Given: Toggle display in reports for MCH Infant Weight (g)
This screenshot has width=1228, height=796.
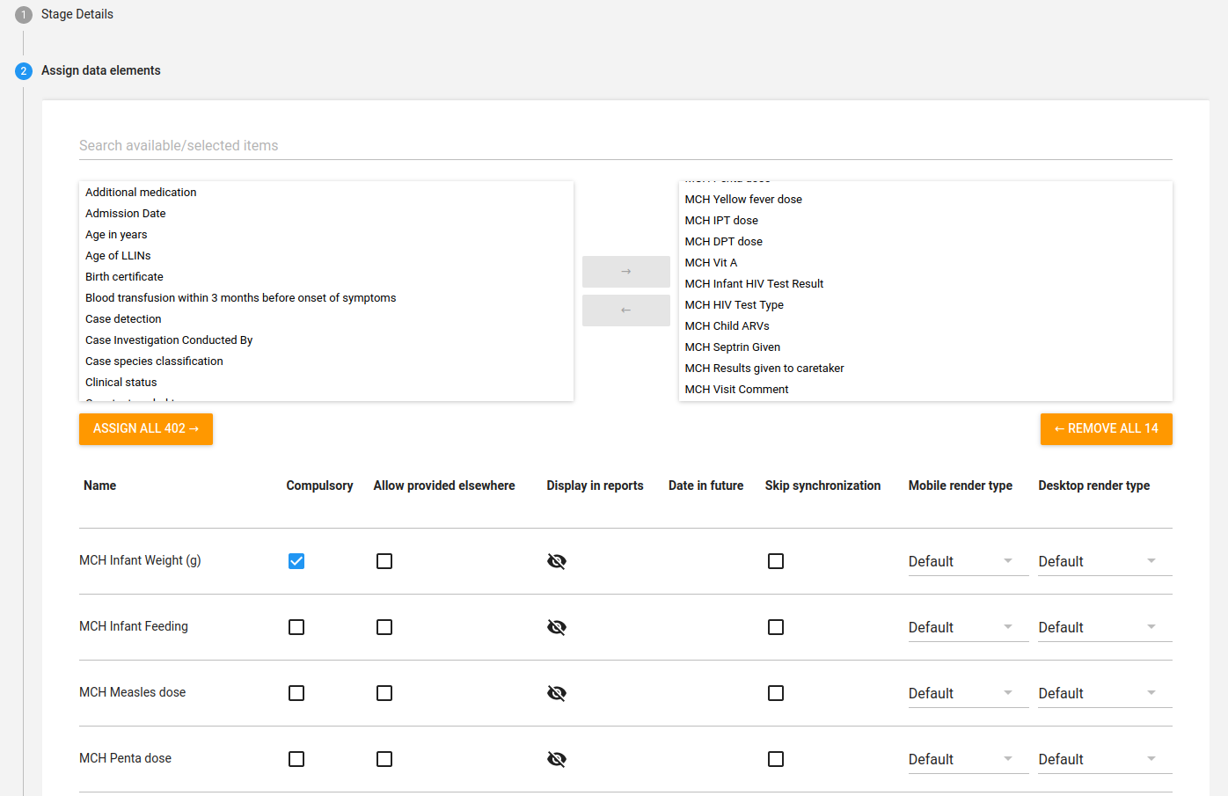Looking at the screenshot, I should pyautogui.click(x=557, y=561).
